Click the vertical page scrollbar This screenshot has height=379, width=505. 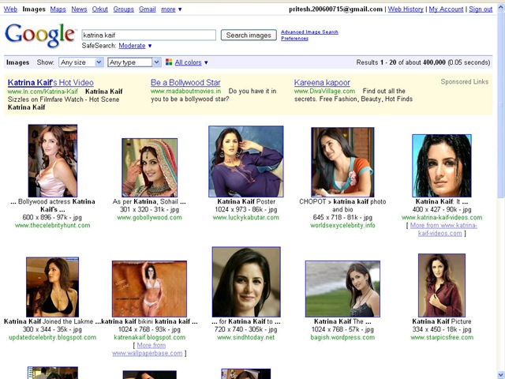501,107
